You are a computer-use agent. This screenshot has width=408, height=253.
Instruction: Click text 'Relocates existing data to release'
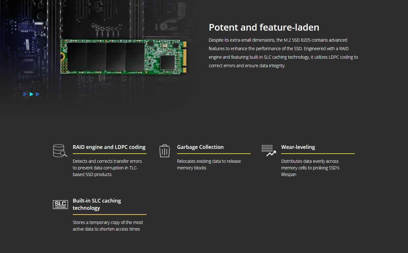(x=209, y=161)
